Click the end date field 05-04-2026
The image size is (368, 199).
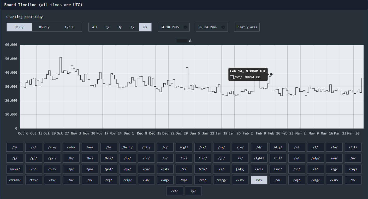[212, 27]
